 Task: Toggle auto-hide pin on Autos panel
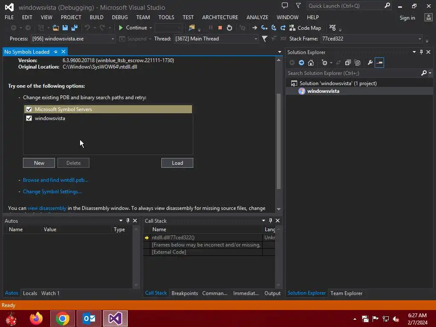pyautogui.click(x=128, y=221)
